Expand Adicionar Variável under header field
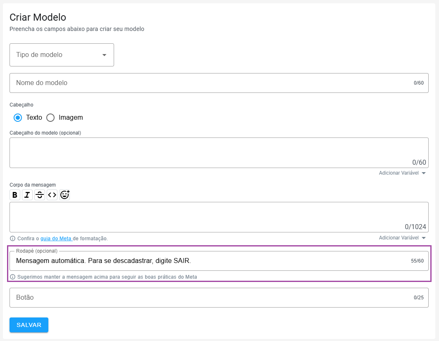439x341 pixels. 402,173
